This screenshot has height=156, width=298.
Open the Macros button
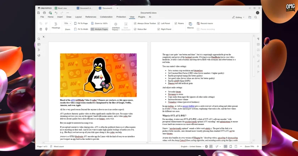pos(190,25)
